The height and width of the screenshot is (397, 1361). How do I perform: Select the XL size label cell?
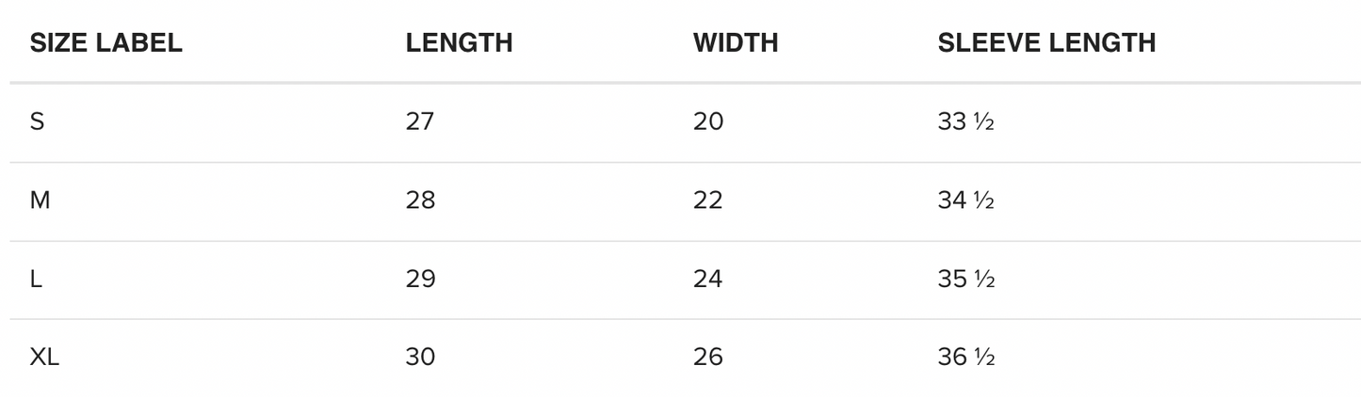pos(44,357)
